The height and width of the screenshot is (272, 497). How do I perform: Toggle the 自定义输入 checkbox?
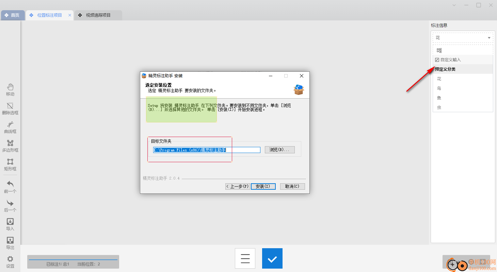point(437,60)
